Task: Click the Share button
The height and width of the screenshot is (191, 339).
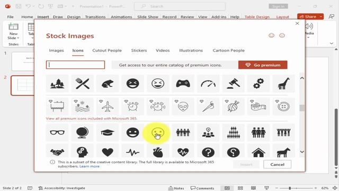Action: point(308,16)
